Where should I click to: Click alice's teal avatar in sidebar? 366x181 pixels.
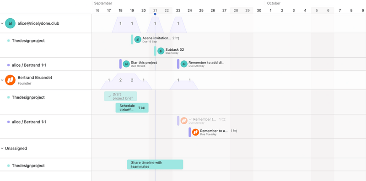(x=10, y=23)
